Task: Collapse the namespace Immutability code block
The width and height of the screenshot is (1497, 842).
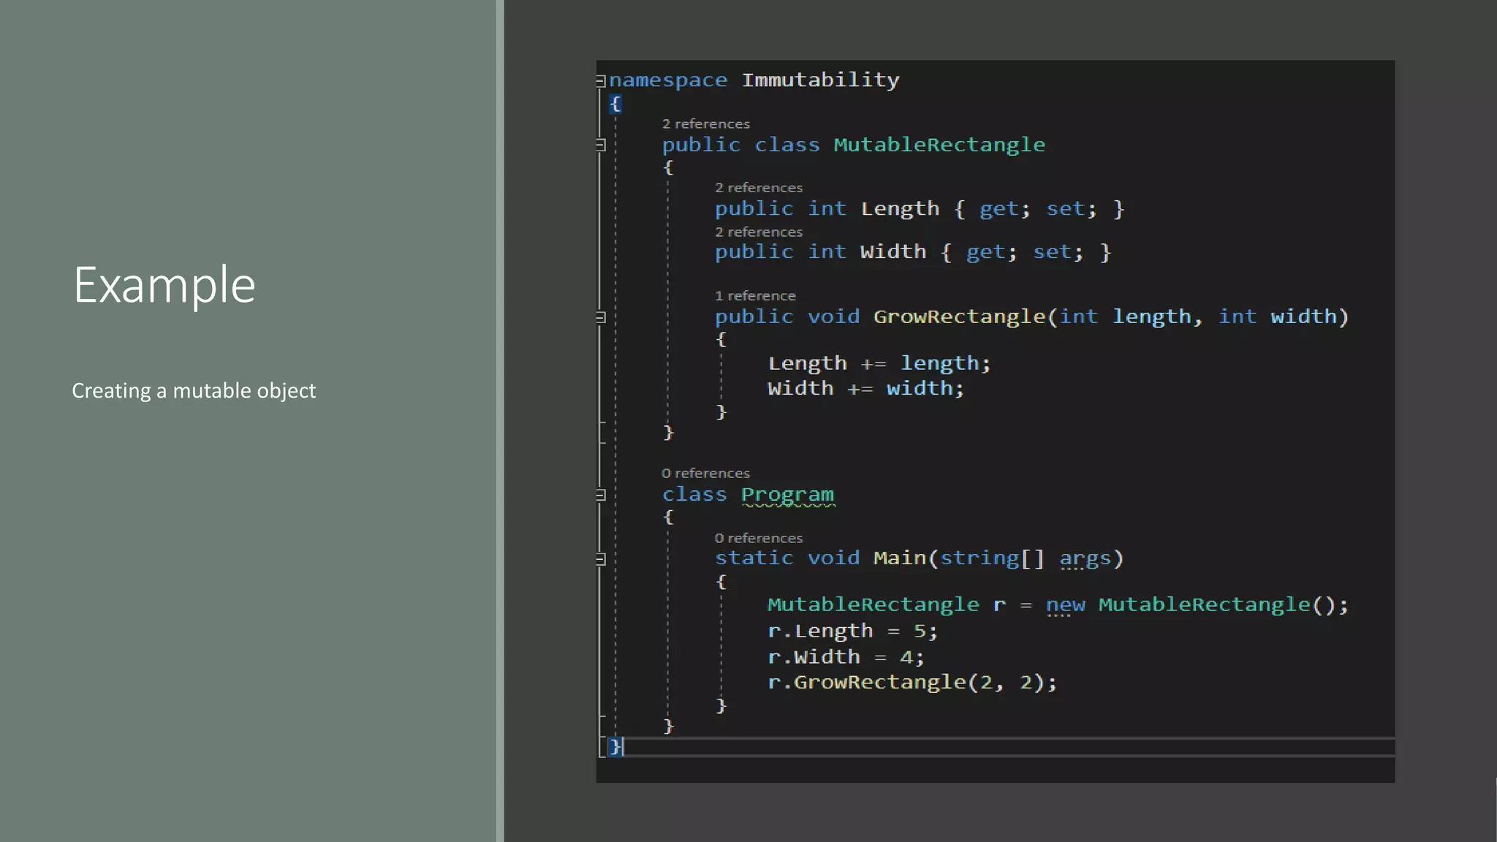Action: pos(601,80)
